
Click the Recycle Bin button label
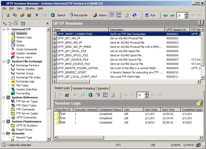[x=81, y=15]
